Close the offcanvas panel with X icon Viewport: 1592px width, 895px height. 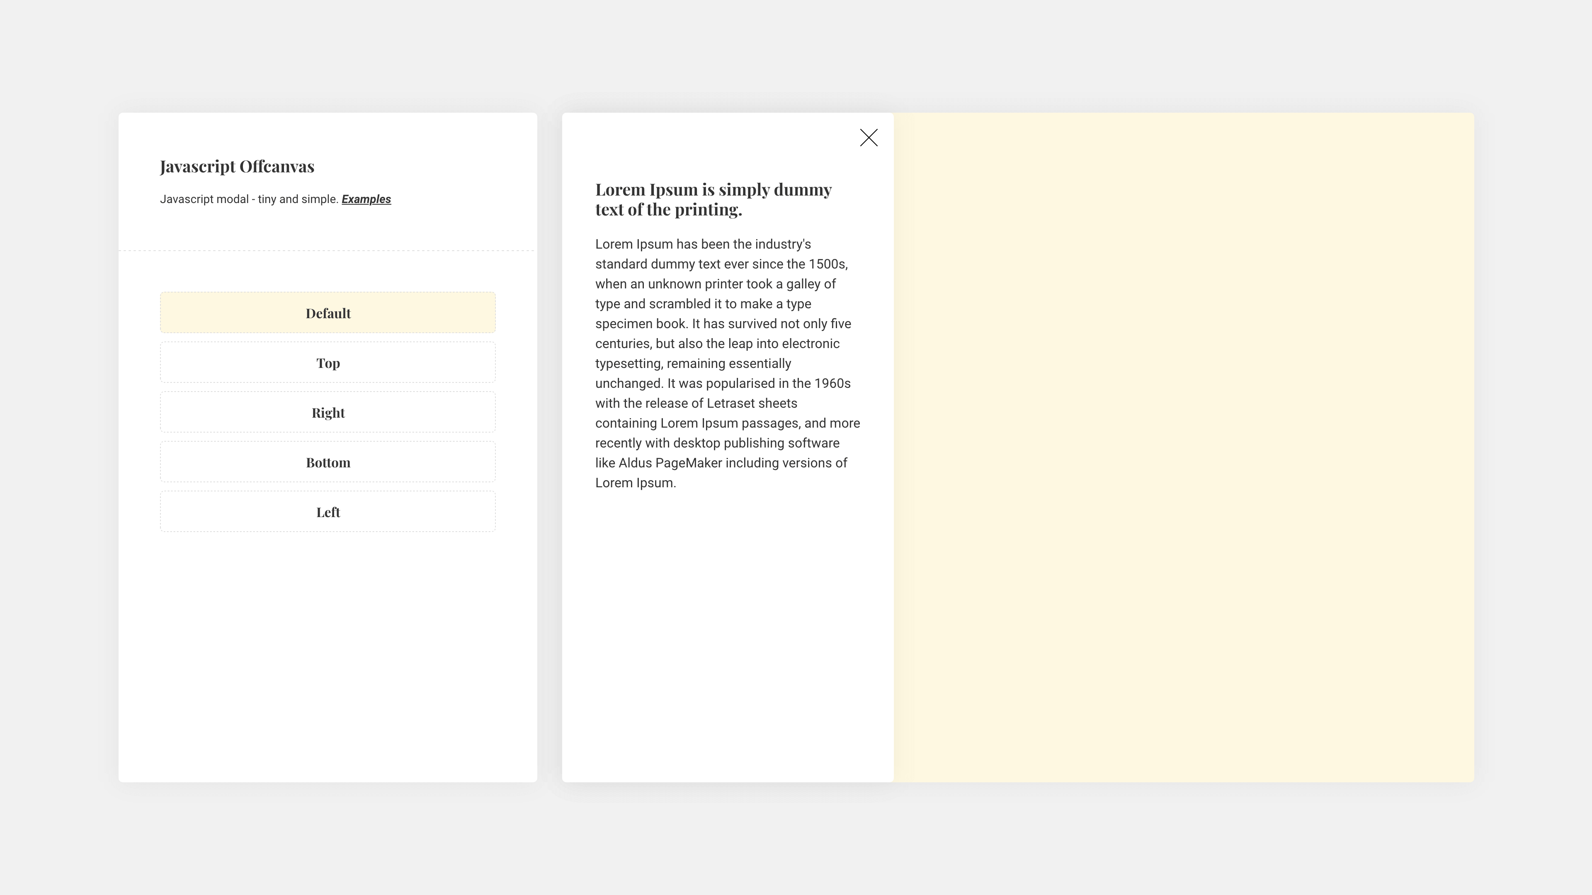[868, 138]
